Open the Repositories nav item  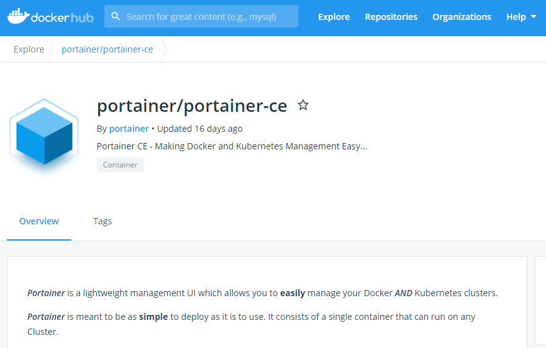(x=391, y=17)
